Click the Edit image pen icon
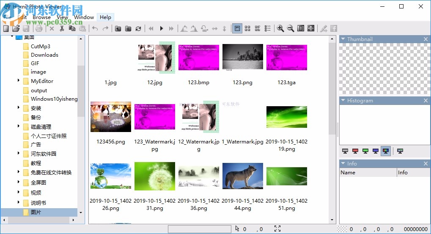431x234 pixels. (x=324, y=28)
